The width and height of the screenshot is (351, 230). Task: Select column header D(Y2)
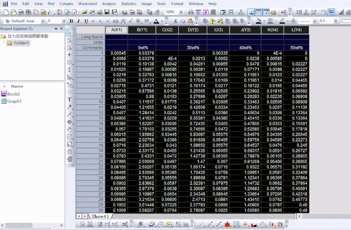point(193,30)
